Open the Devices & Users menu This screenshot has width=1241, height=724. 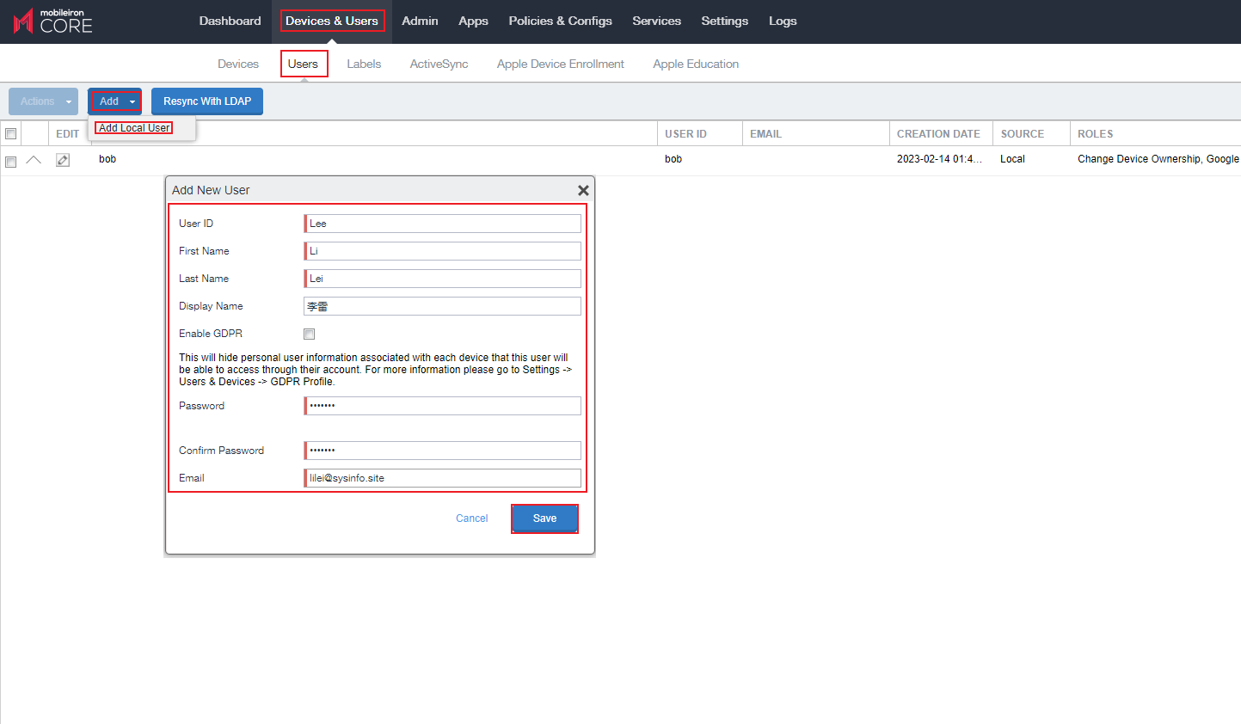332,21
